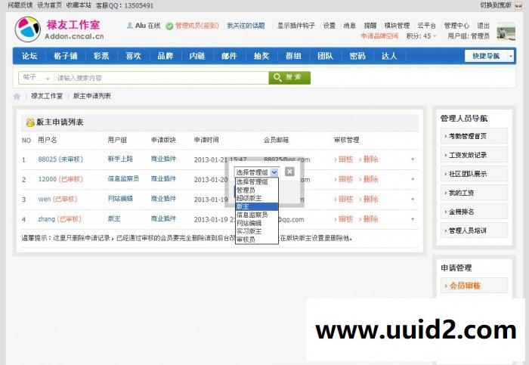Open the 邮件 nav tab
Viewport: 529px width, 365px height.
point(230,56)
